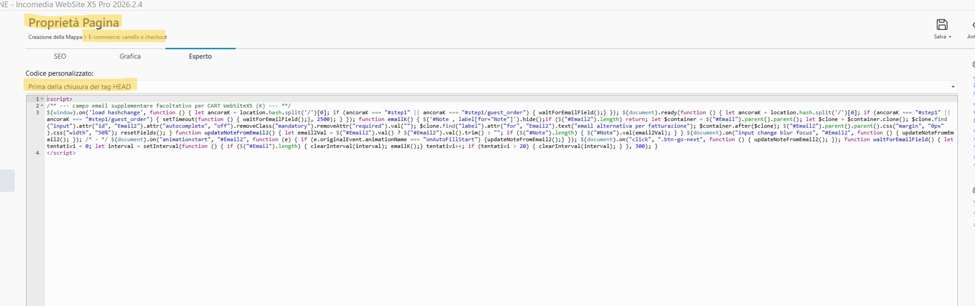Click the opening '<script>' tag in the code

[x=59, y=99]
